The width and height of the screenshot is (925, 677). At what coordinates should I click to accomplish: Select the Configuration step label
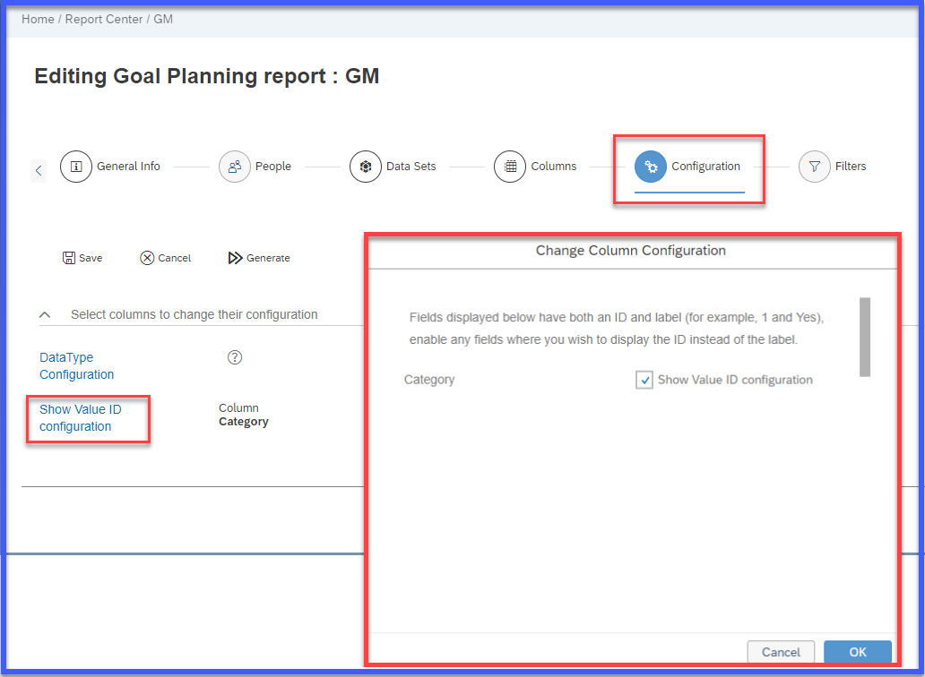[x=706, y=167]
